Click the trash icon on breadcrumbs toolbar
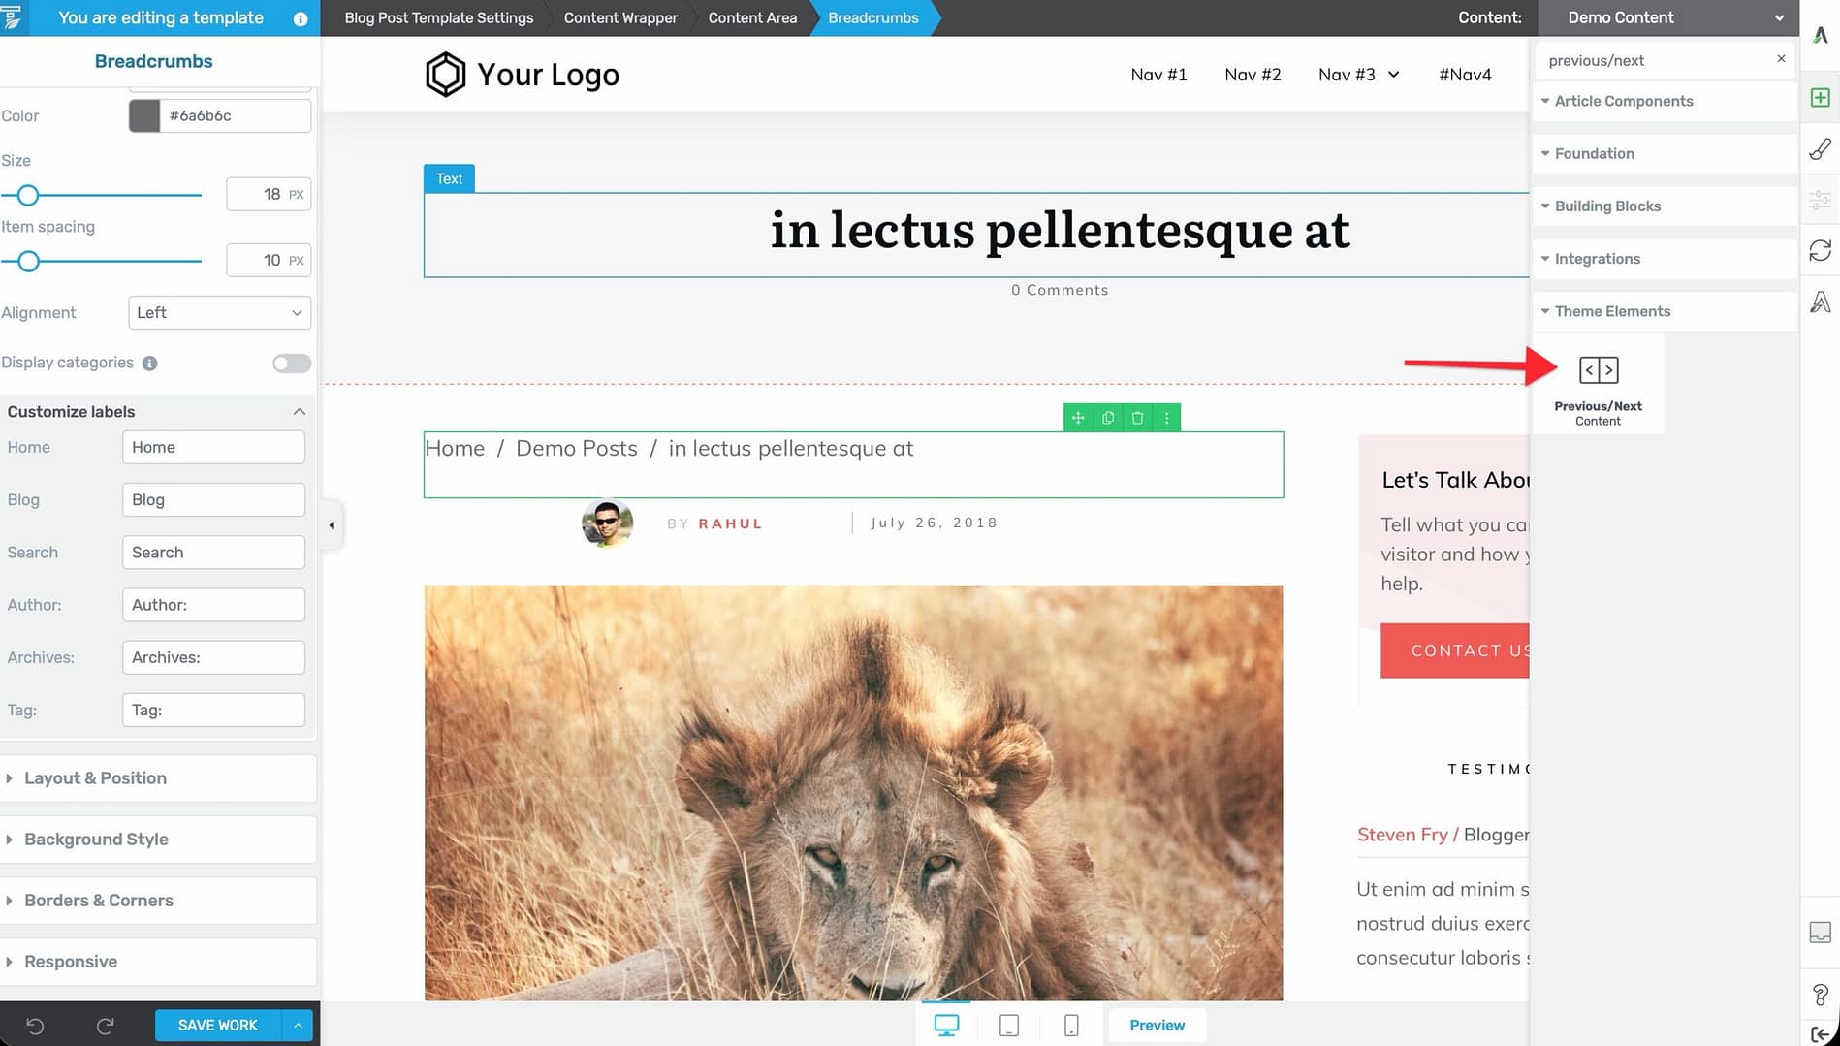This screenshot has width=1840, height=1046. [x=1137, y=418]
